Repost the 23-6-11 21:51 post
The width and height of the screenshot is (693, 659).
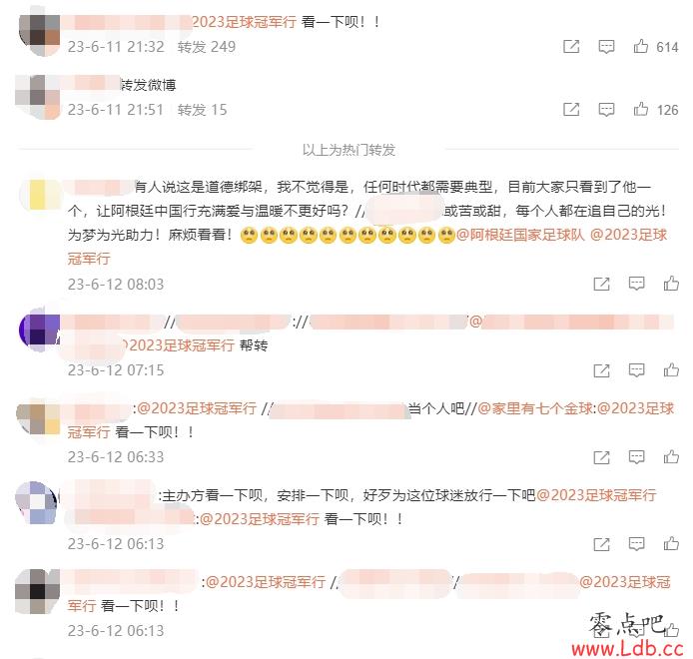571,109
